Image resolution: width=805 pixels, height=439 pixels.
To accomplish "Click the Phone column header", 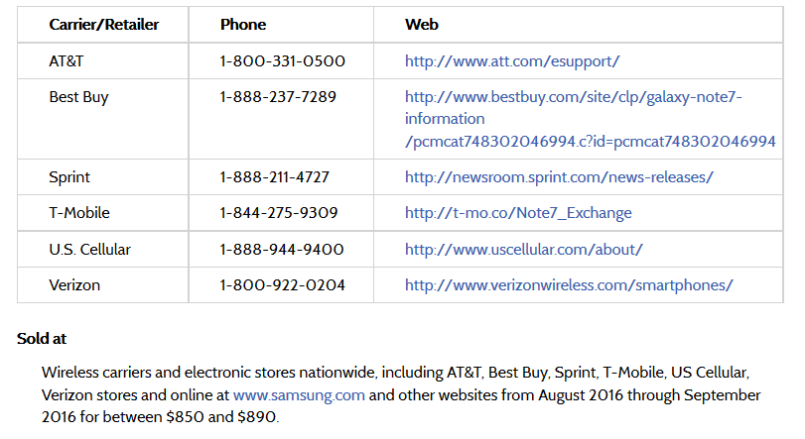I will click(x=243, y=25).
